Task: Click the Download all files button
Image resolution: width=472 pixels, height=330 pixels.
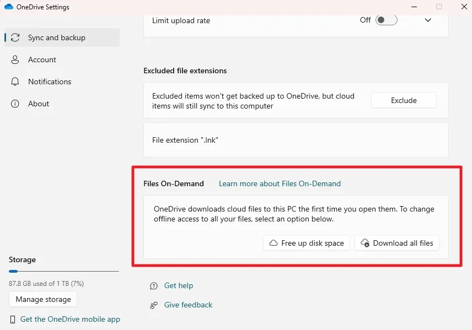Action: [x=397, y=243]
